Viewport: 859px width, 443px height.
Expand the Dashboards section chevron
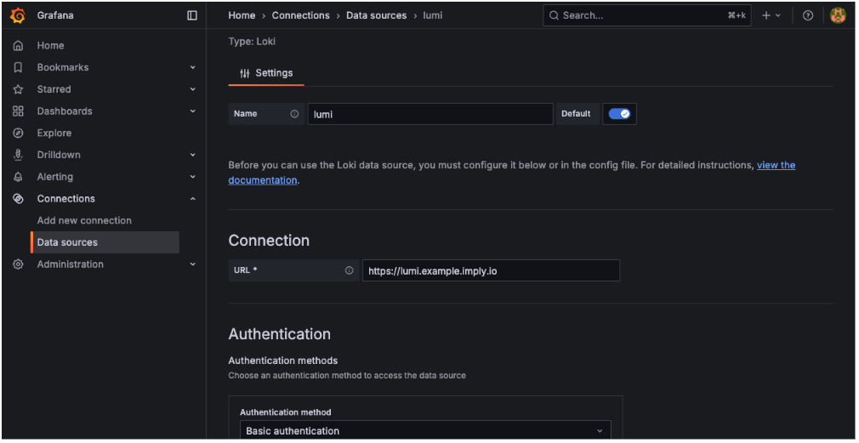pos(193,111)
